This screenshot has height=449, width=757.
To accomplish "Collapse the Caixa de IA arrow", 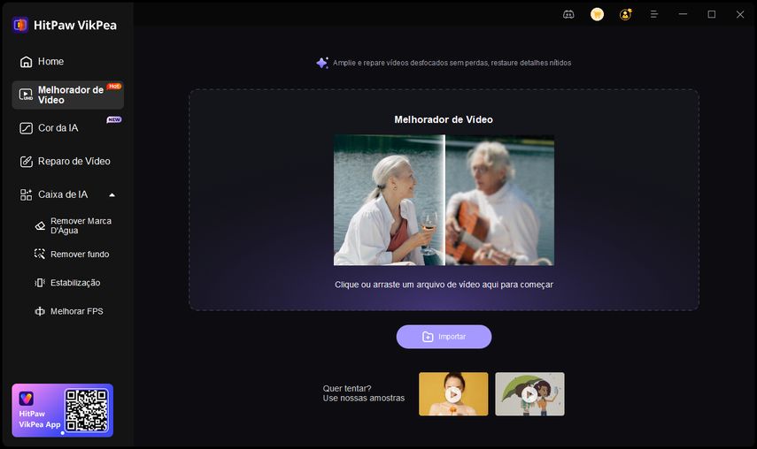I will point(112,195).
